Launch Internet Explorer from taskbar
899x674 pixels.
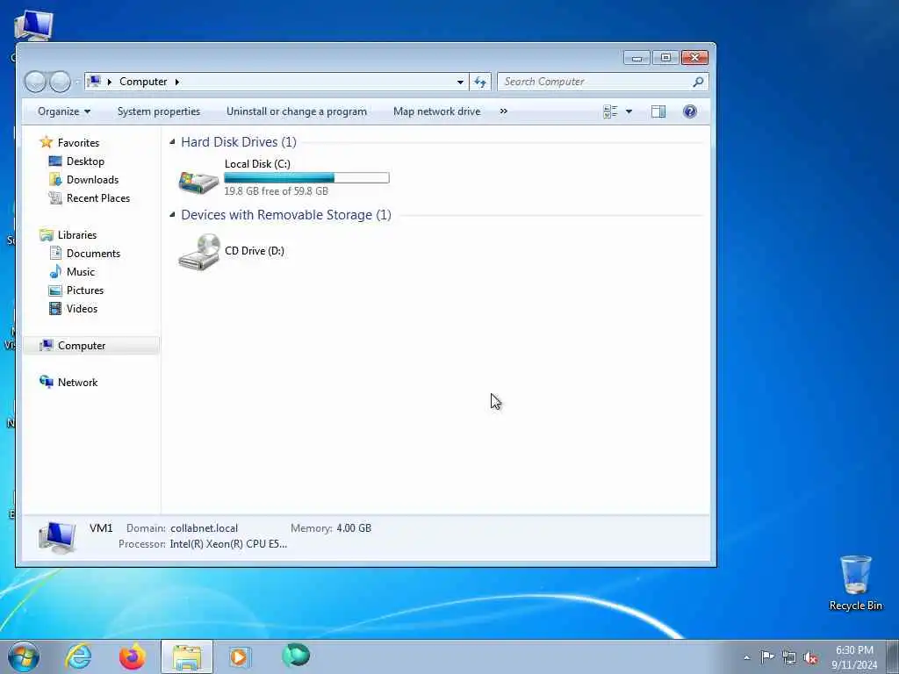[x=78, y=656]
